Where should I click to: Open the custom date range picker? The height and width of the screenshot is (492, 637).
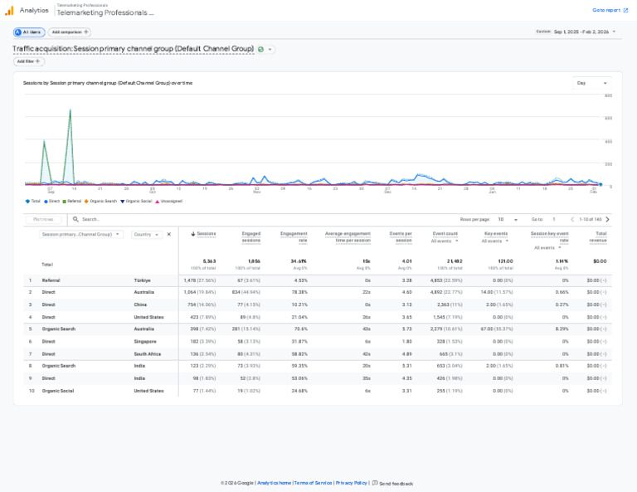(x=576, y=32)
